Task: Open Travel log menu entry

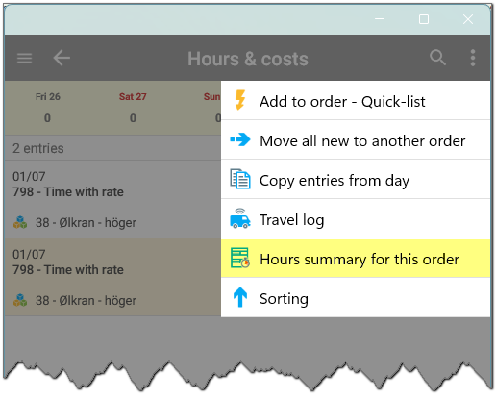Action: pos(356,219)
